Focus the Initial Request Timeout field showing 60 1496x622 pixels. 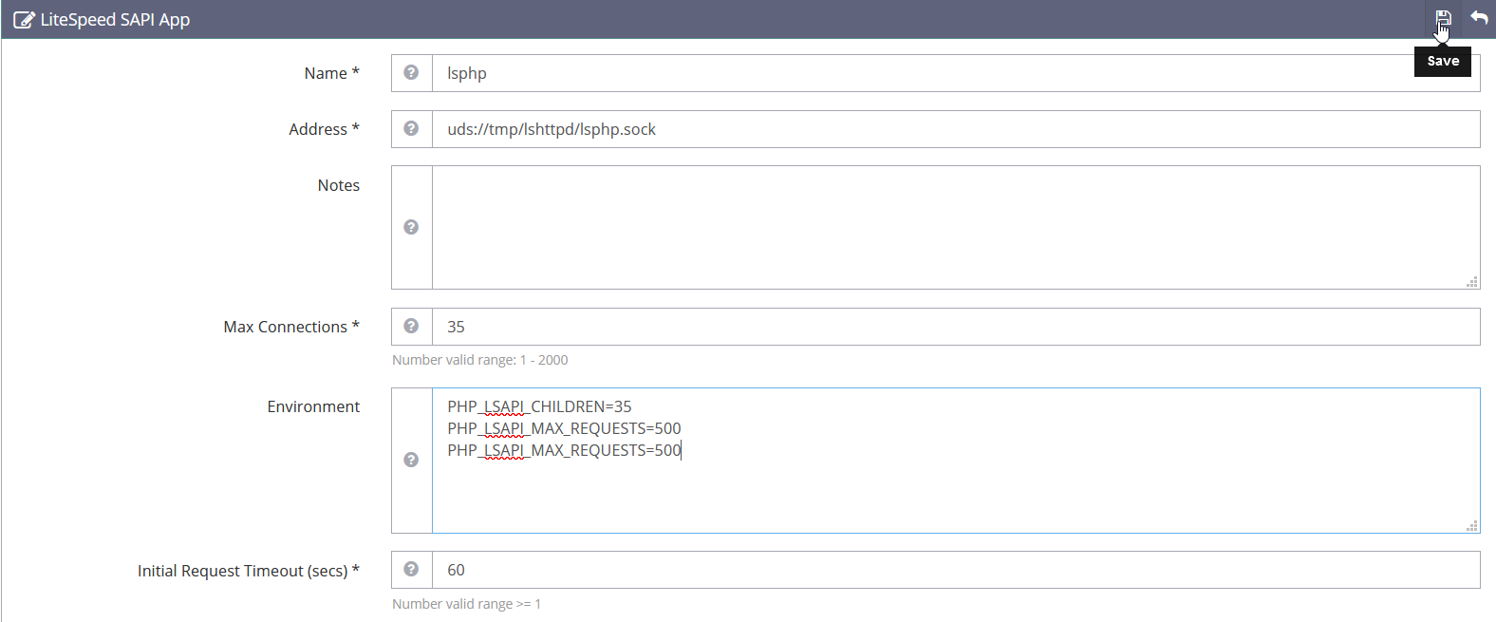tap(956, 570)
